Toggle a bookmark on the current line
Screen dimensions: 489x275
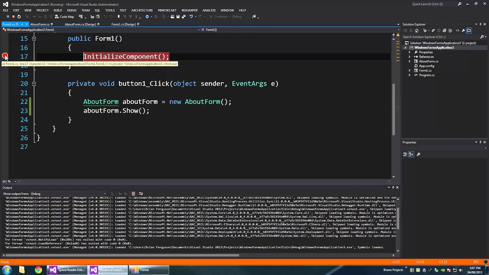pyautogui.click(x=118, y=16)
